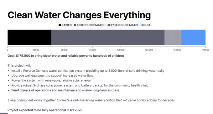Click the black RAISED legend square
Image resolution: width=213 pixels, height=114 pixels.
pyautogui.click(x=60, y=25)
